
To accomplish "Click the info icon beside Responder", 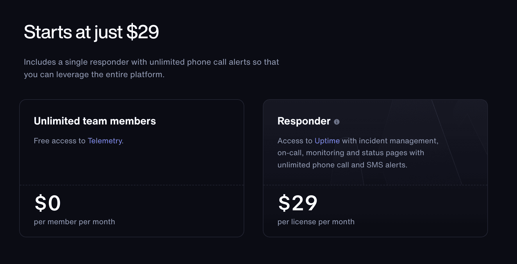I will (337, 122).
